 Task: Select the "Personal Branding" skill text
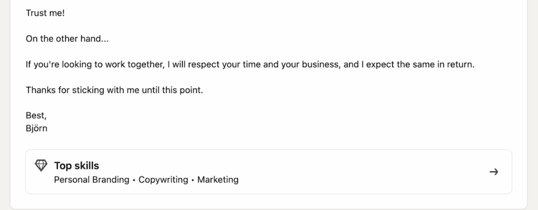tap(91, 180)
